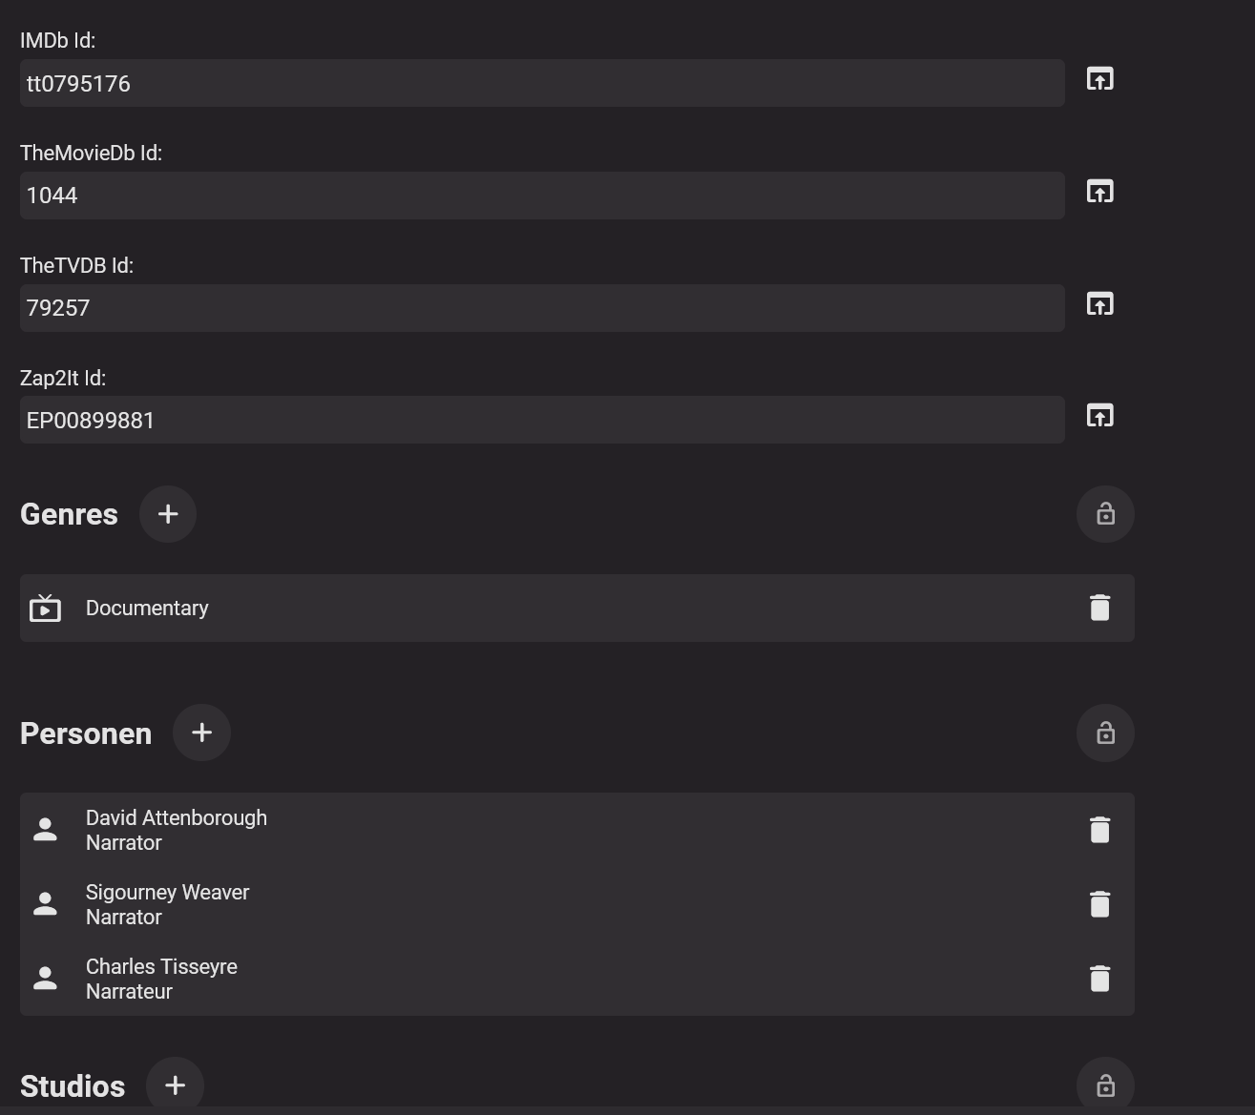Click the TheMovieDb Id field

click(541, 196)
